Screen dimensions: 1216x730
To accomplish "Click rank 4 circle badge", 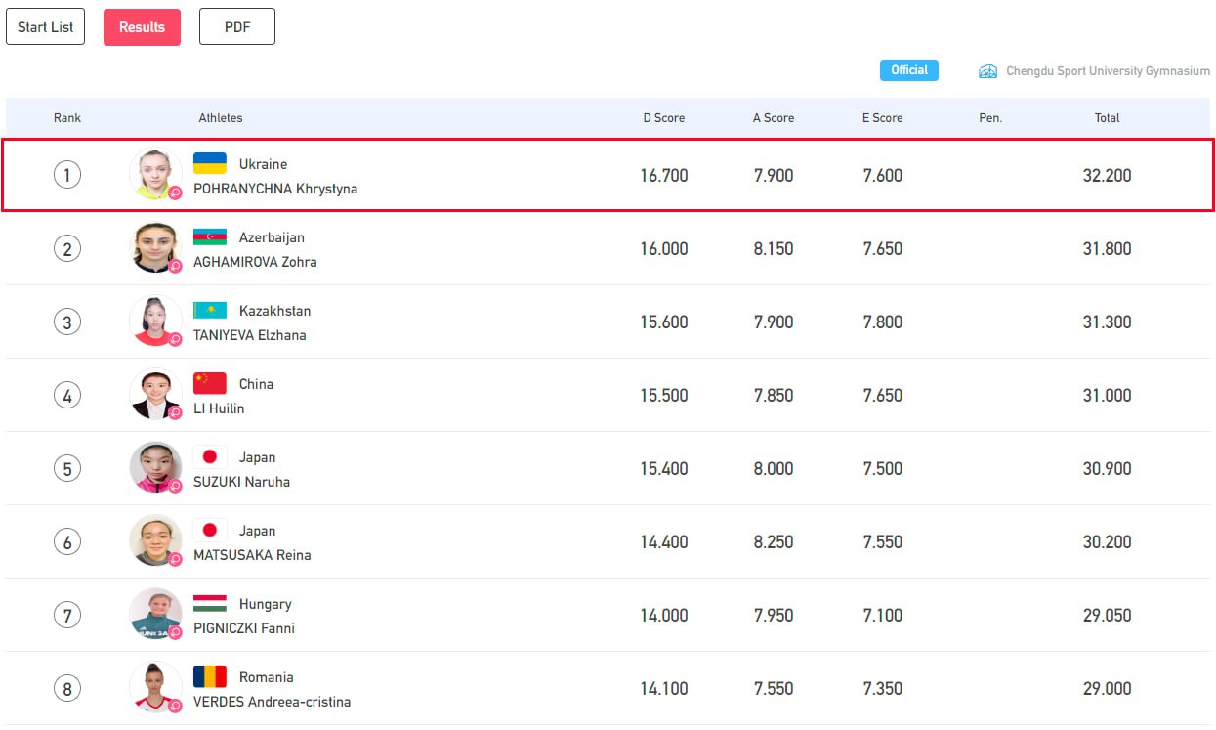I will pyautogui.click(x=66, y=395).
